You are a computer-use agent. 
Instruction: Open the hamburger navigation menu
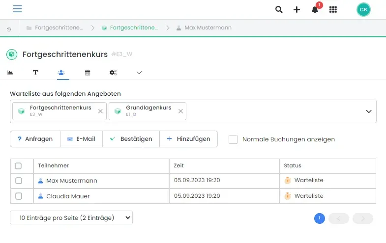pyautogui.click(x=18, y=9)
